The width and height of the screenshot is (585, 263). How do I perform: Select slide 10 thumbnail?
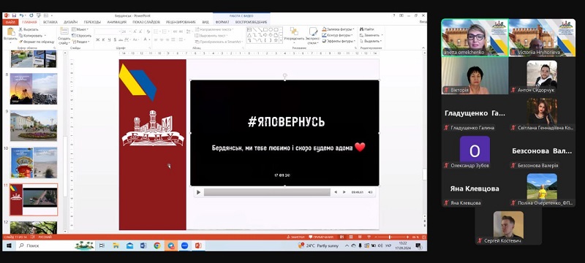click(34, 162)
